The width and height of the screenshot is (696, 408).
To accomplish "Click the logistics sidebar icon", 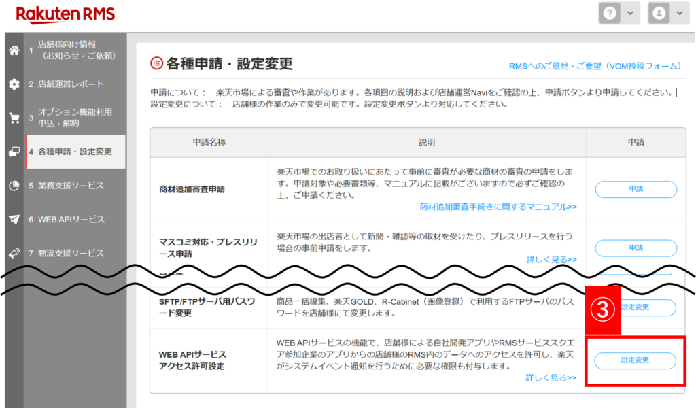I will point(14,253).
